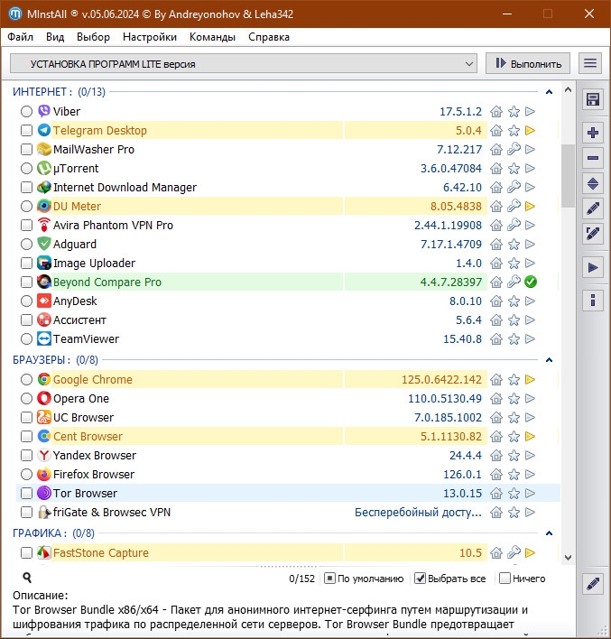Image resolution: width=611 pixels, height=639 pixels.
Task: Click the star icon for Adguard
Action: click(x=514, y=244)
